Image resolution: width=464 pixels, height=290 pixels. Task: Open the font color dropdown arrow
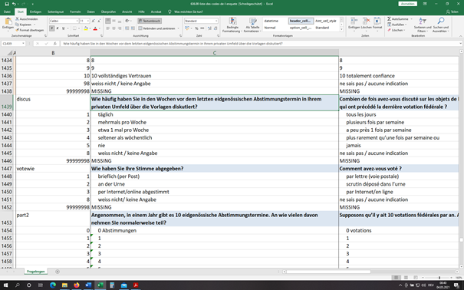pyautogui.click(x=99, y=28)
